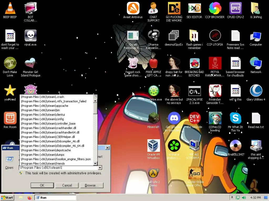The width and height of the screenshot is (269, 201).
Task: Click the autocomplete list scroll up arrow
Action: 95,101
